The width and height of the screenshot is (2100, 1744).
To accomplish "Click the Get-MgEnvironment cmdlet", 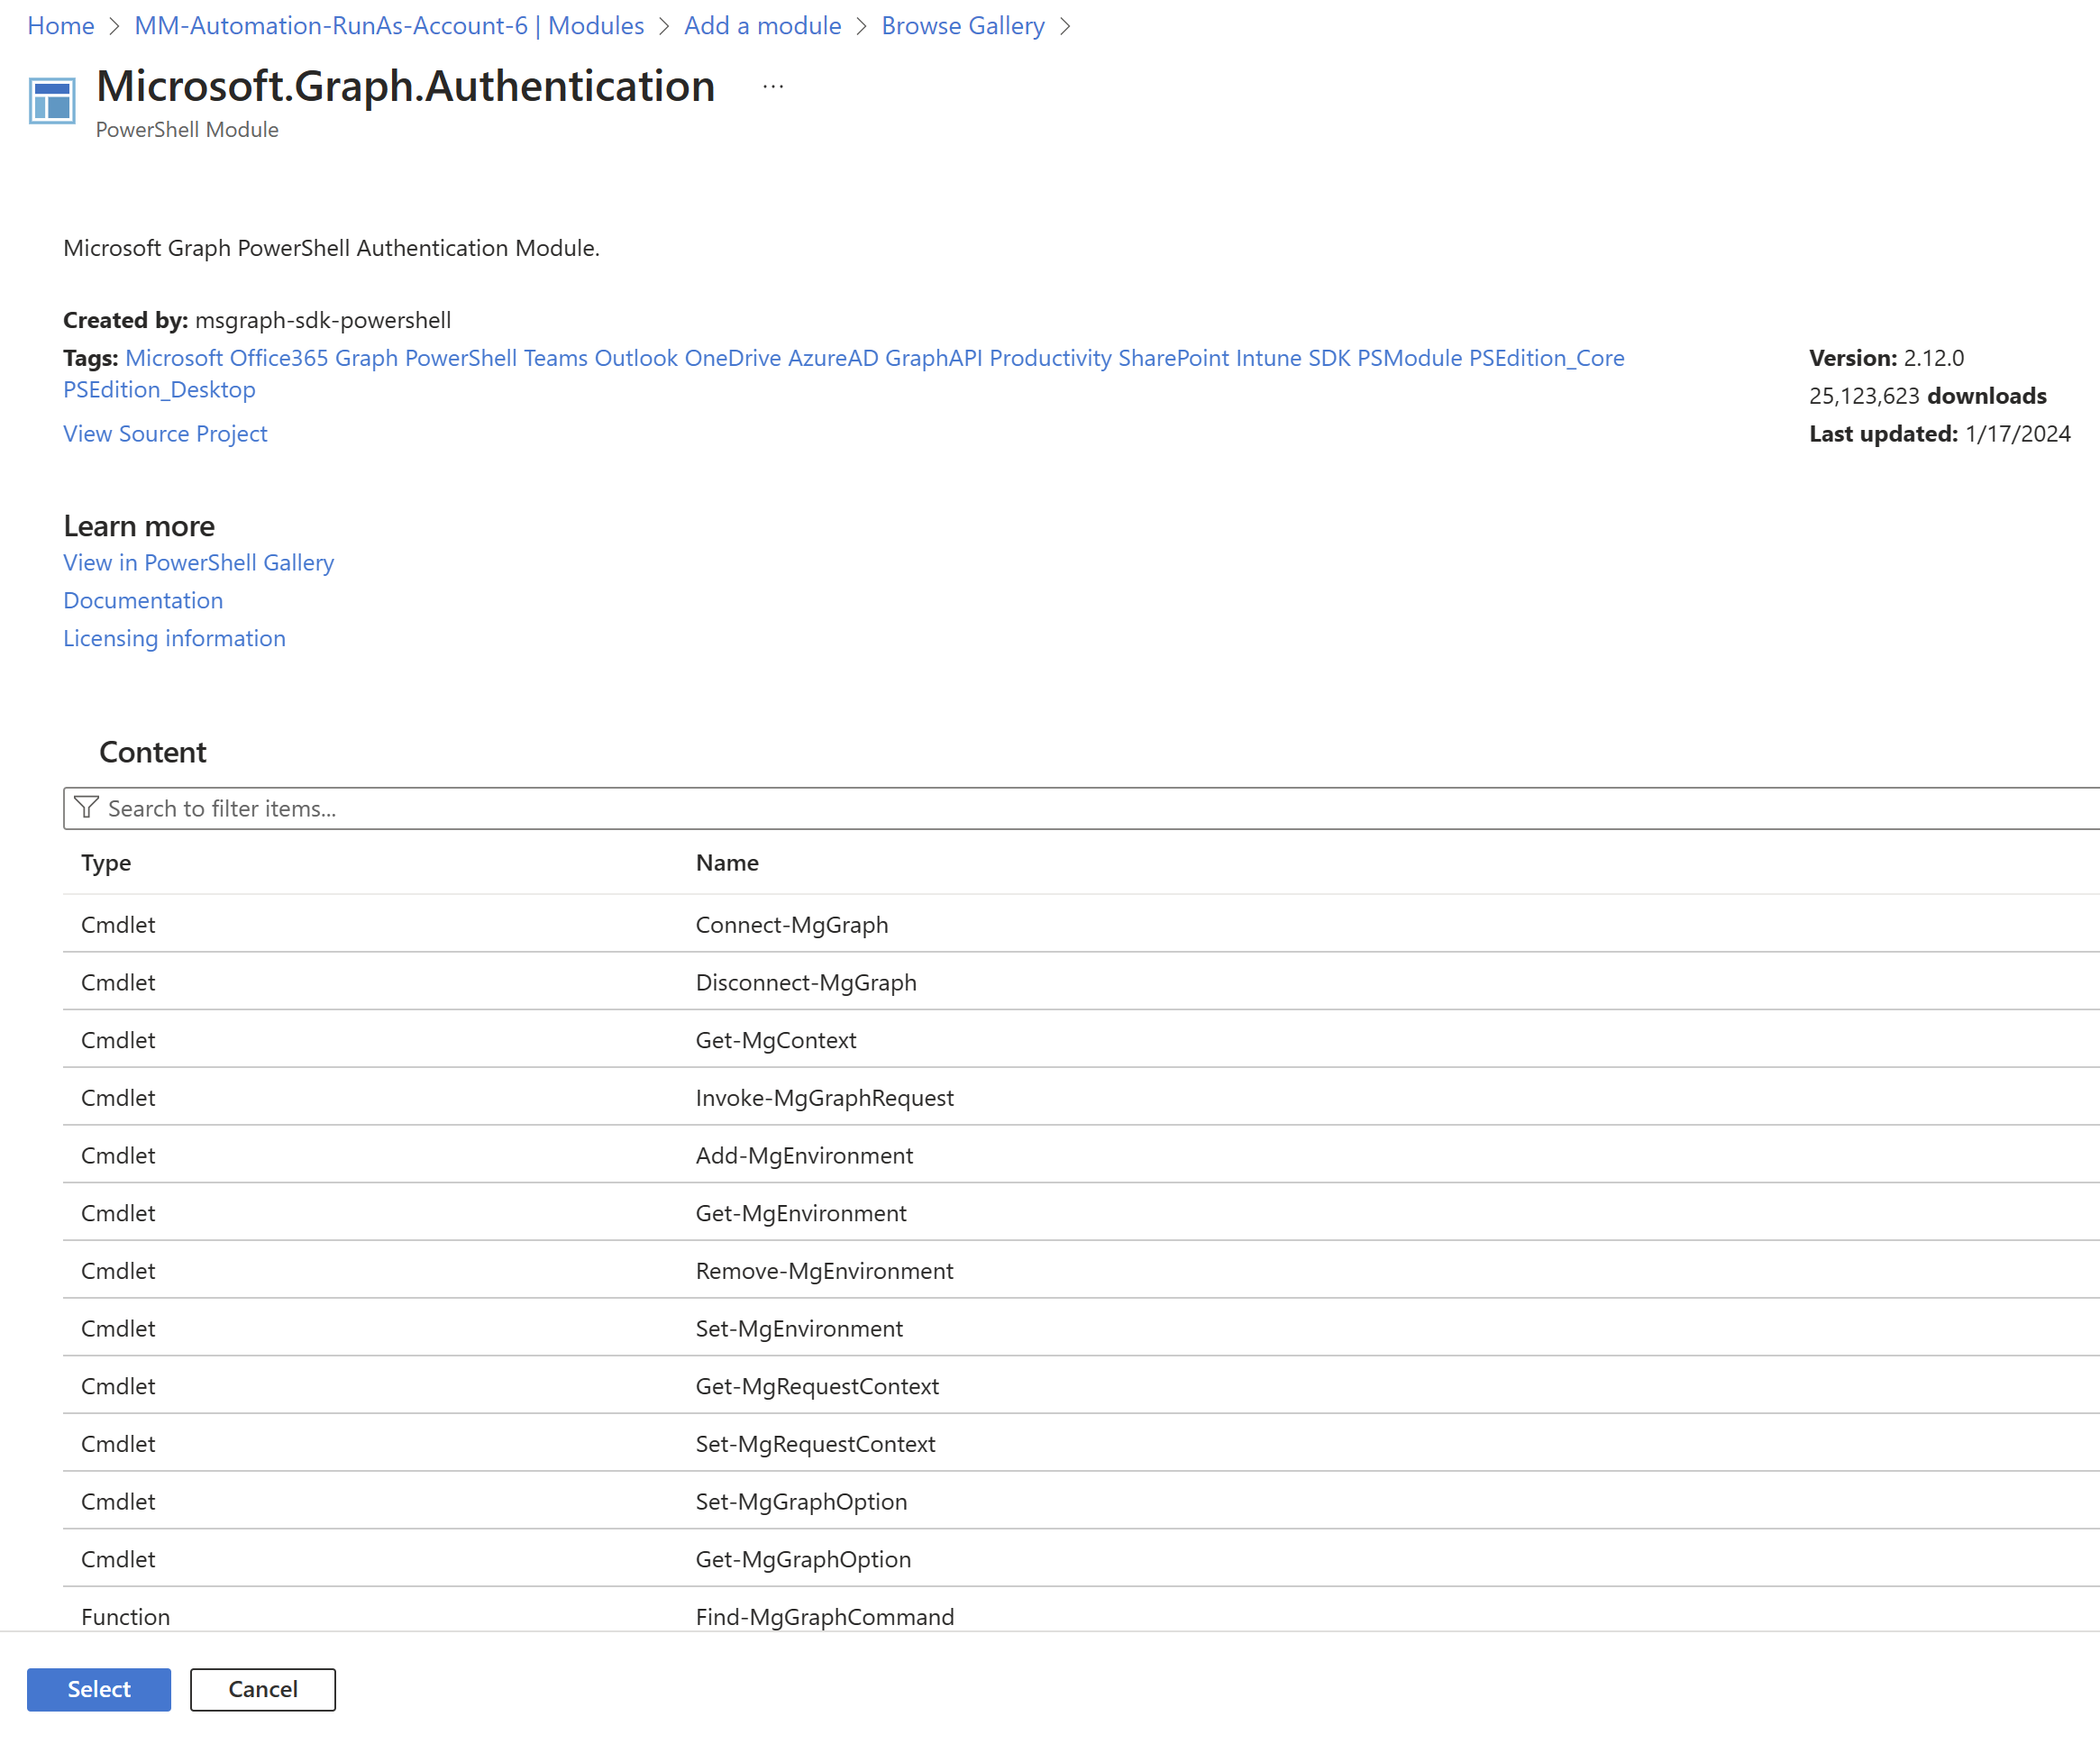I will tap(801, 1213).
